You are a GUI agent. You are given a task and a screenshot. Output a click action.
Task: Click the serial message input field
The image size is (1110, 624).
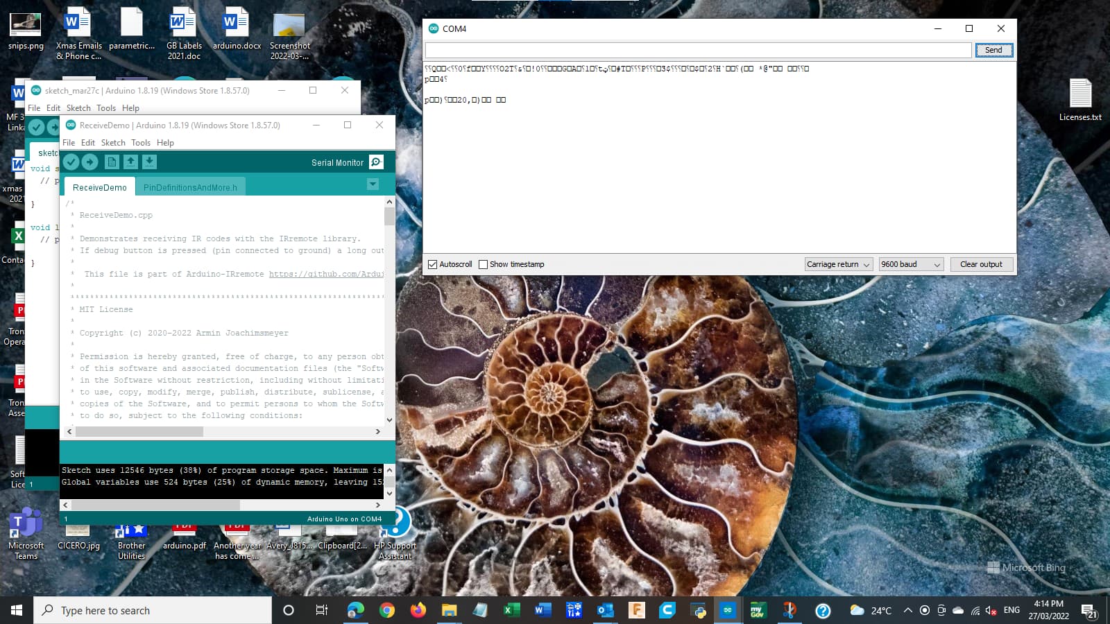(698, 50)
